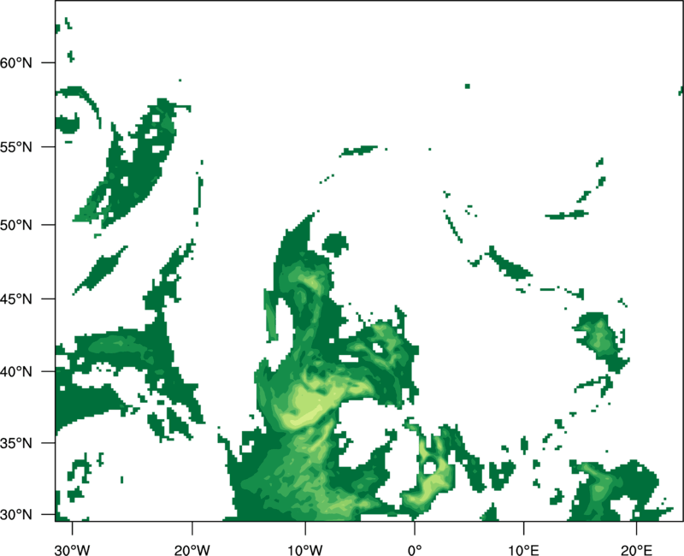Viewport: 684px width, 556px height.
Task: Click the 45°N latitude label
Action: click(x=16, y=299)
